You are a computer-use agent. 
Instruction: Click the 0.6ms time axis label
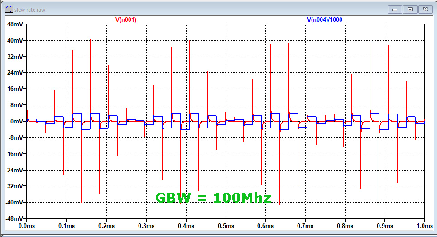tap(266, 226)
